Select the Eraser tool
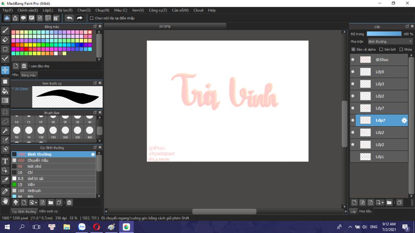This screenshot has width=415, height=233. (5, 40)
